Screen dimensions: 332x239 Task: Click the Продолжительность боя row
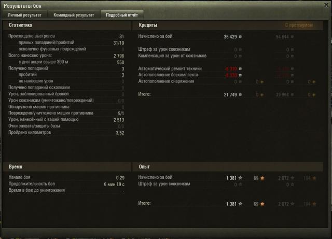point(66,184)
